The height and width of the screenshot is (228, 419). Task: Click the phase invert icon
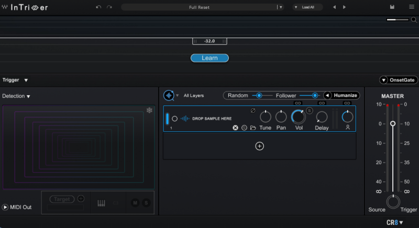(253, 110)
